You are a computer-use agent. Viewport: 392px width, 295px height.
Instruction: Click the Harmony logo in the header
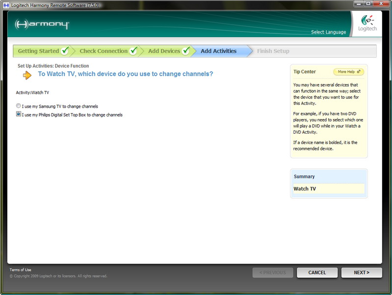point(42,25)
